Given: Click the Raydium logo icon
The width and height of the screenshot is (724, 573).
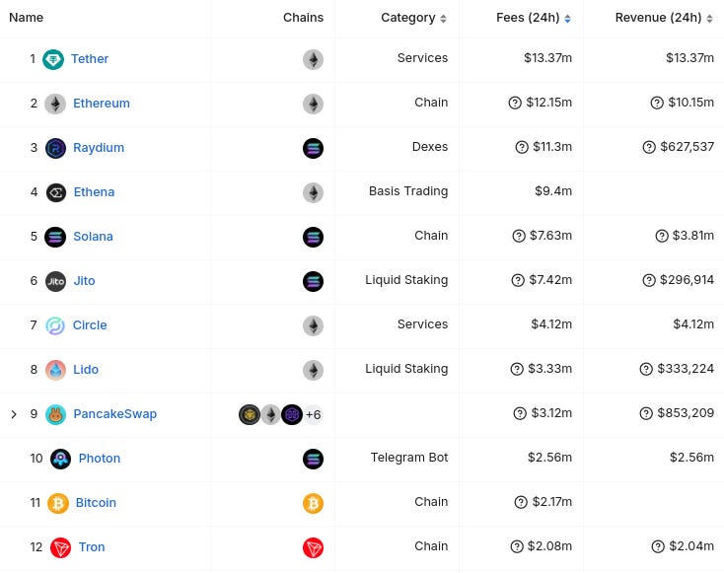Looking at the screenshot, I should (55, 148).
